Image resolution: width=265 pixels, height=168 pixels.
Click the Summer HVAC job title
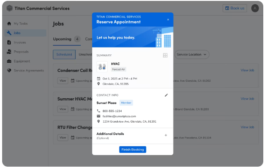tap(75, 99)
